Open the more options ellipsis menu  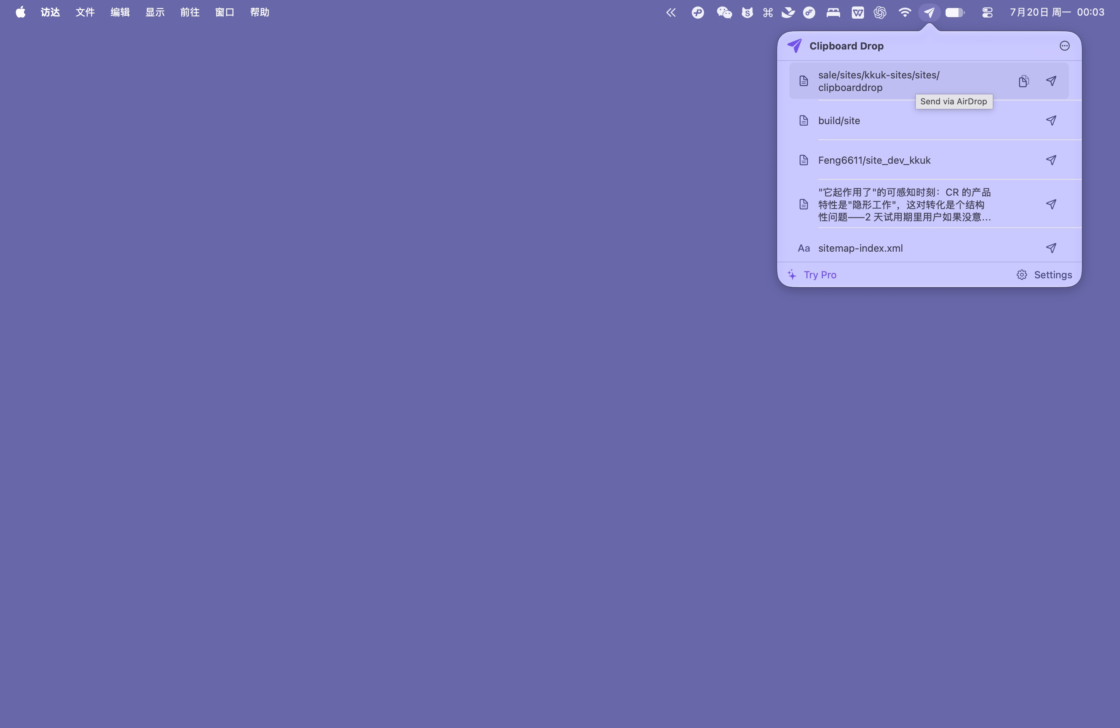click(x=1064, y=46)
